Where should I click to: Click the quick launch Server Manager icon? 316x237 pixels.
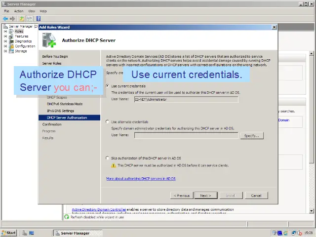pyautogui.click(x=25, y=233)
